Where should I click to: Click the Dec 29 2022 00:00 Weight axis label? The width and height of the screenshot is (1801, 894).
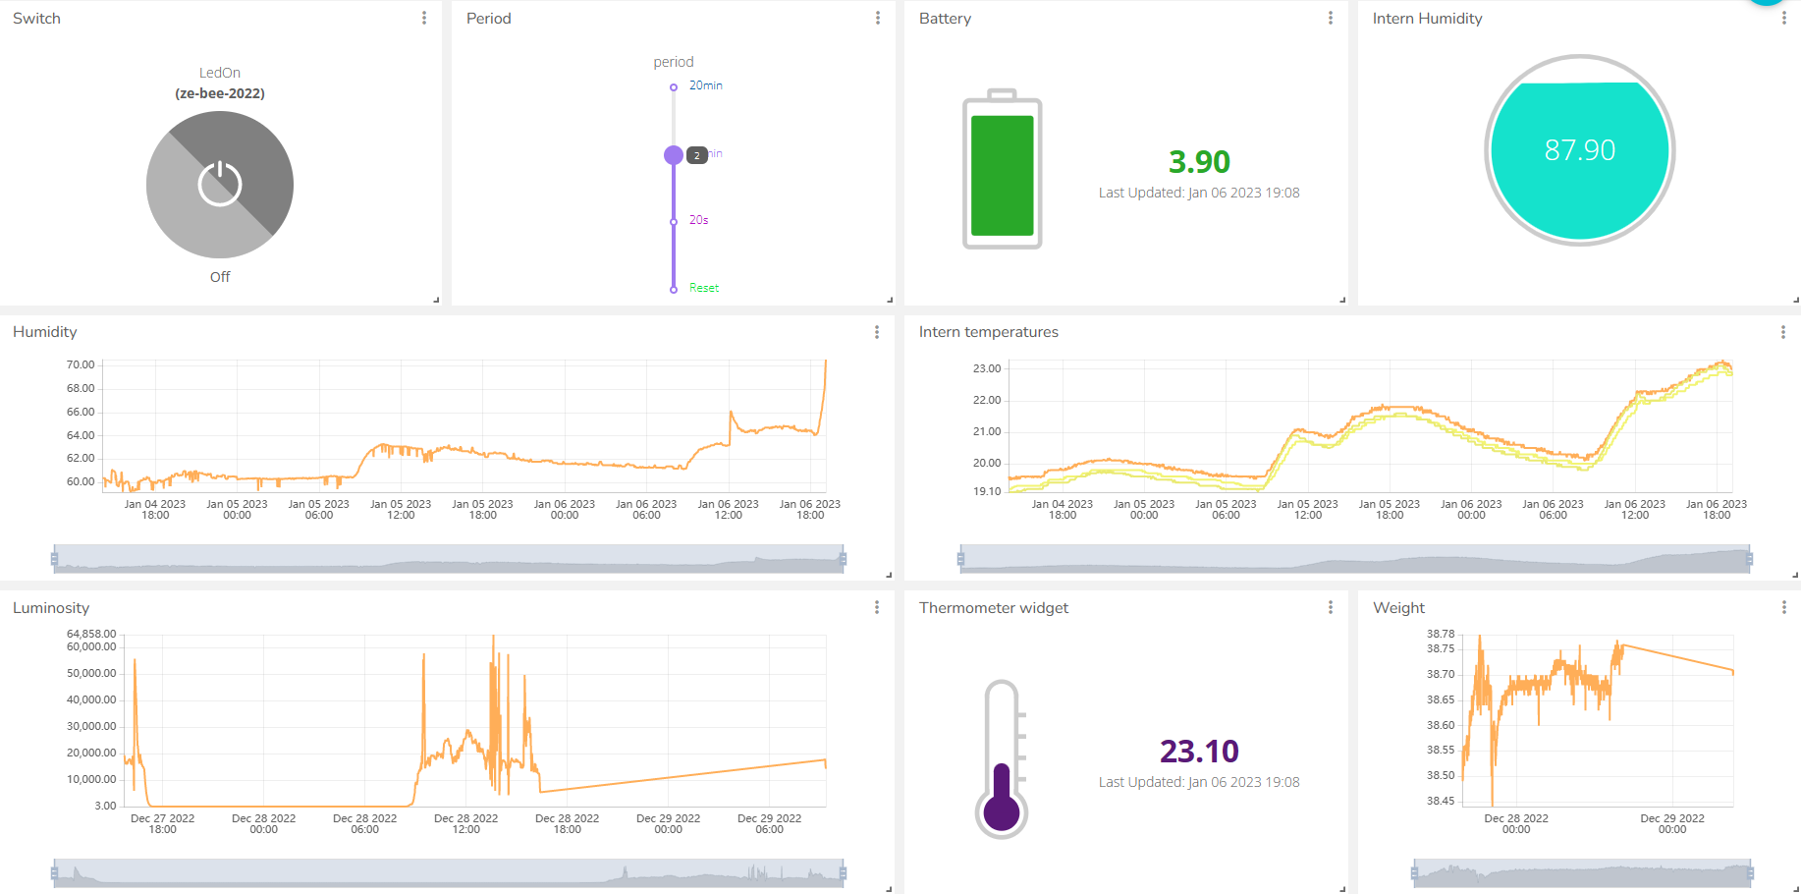pyautogui.click(x=1672, y=824)
